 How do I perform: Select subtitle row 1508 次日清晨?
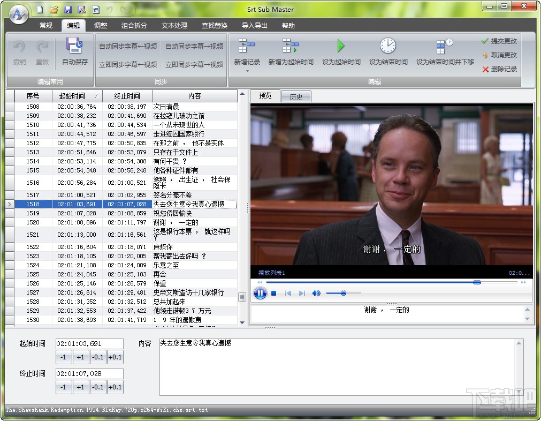126,107
